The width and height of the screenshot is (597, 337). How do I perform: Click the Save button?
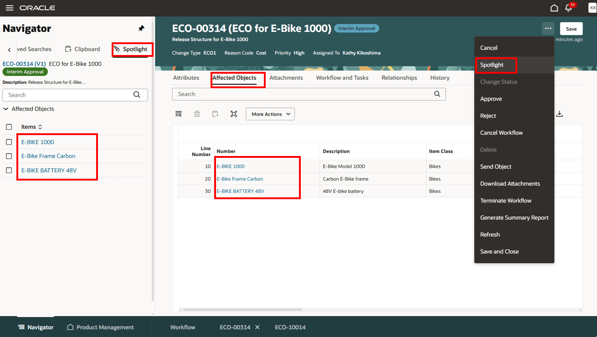click(571, 29)
